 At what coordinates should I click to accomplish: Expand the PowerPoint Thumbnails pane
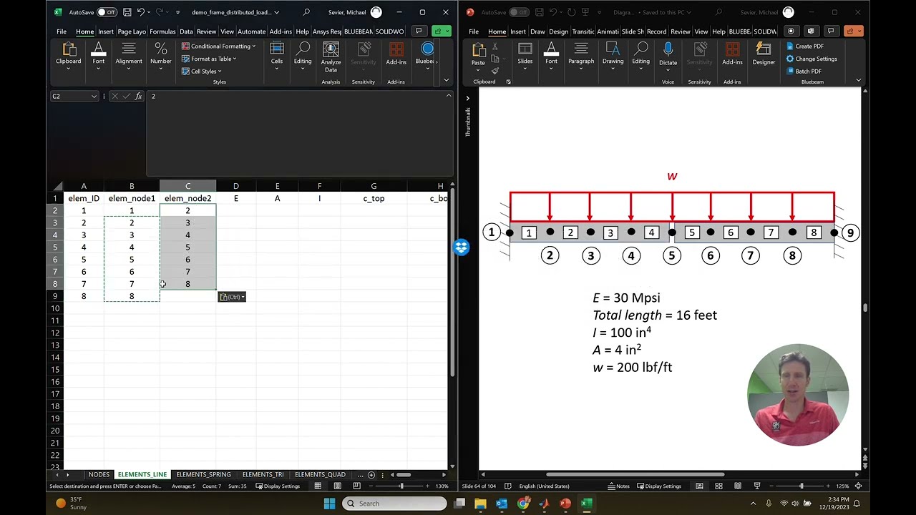coord(468,98)
